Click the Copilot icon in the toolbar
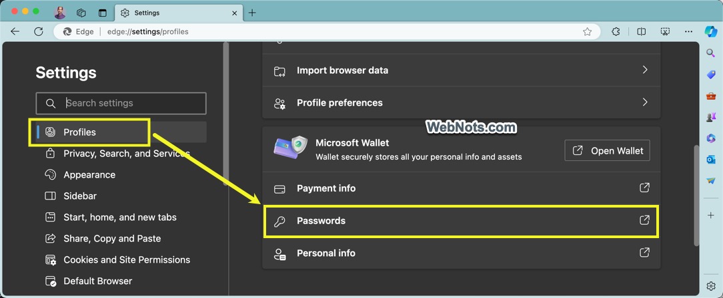Viewport: 723px width, 298px height. [x=710, y=31]
